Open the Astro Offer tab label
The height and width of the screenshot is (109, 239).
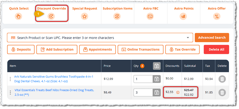point(217,9)
